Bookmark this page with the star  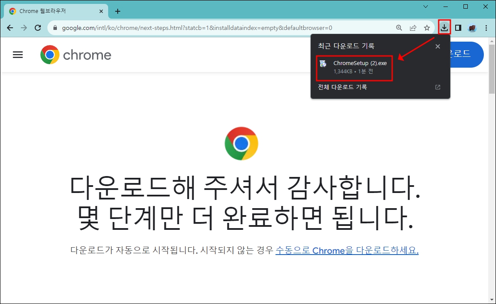pos(427,28)
